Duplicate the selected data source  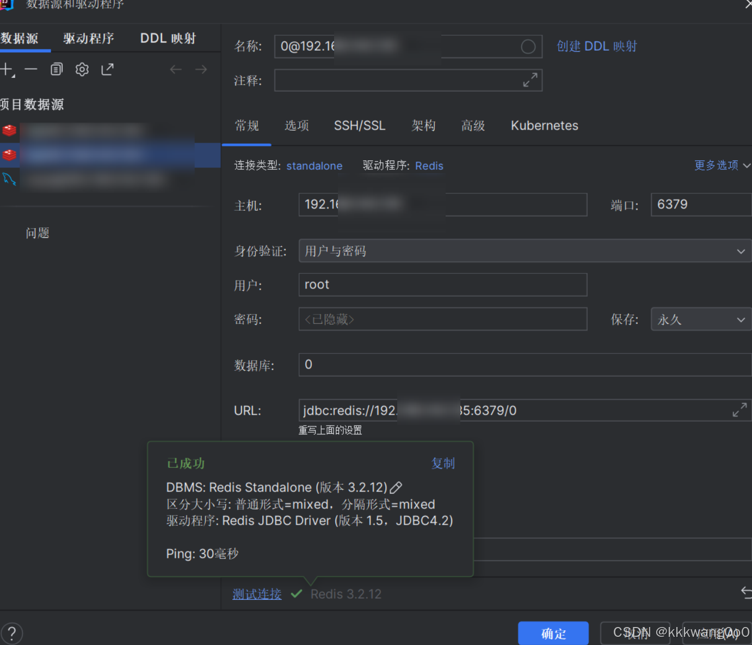[57, 69]
